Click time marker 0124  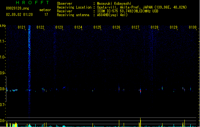[78, 27]
